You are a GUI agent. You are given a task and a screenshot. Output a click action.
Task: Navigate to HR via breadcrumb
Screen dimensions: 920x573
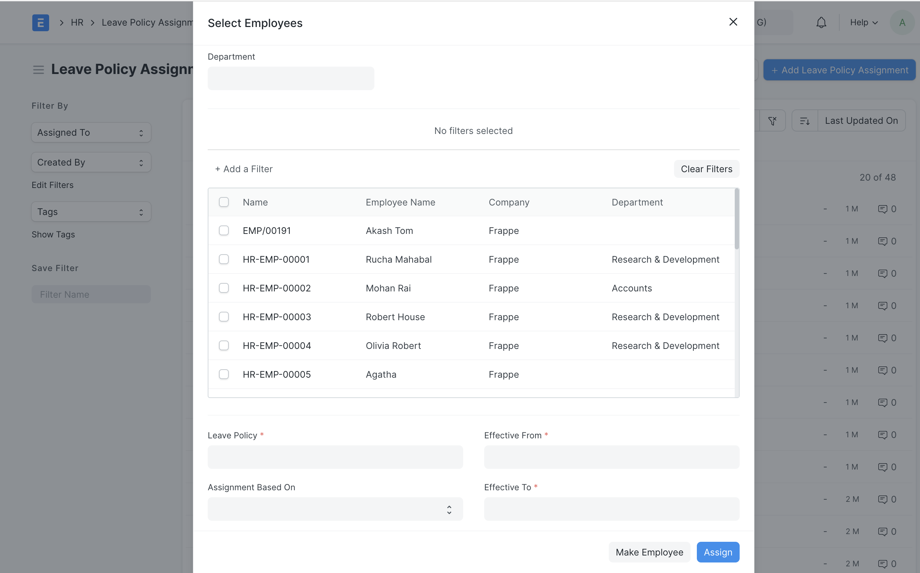pos(77,22)
